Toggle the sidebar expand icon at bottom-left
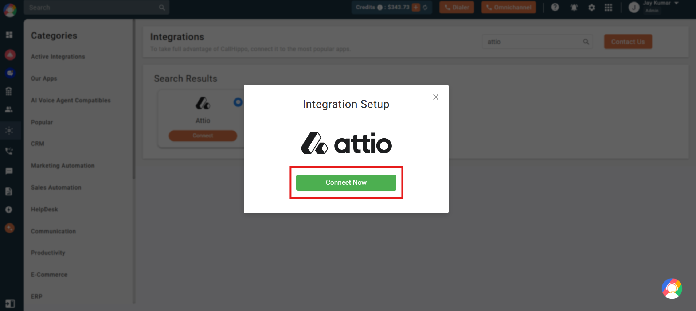The width and height of the screenshot is (696, 311). 10,303
